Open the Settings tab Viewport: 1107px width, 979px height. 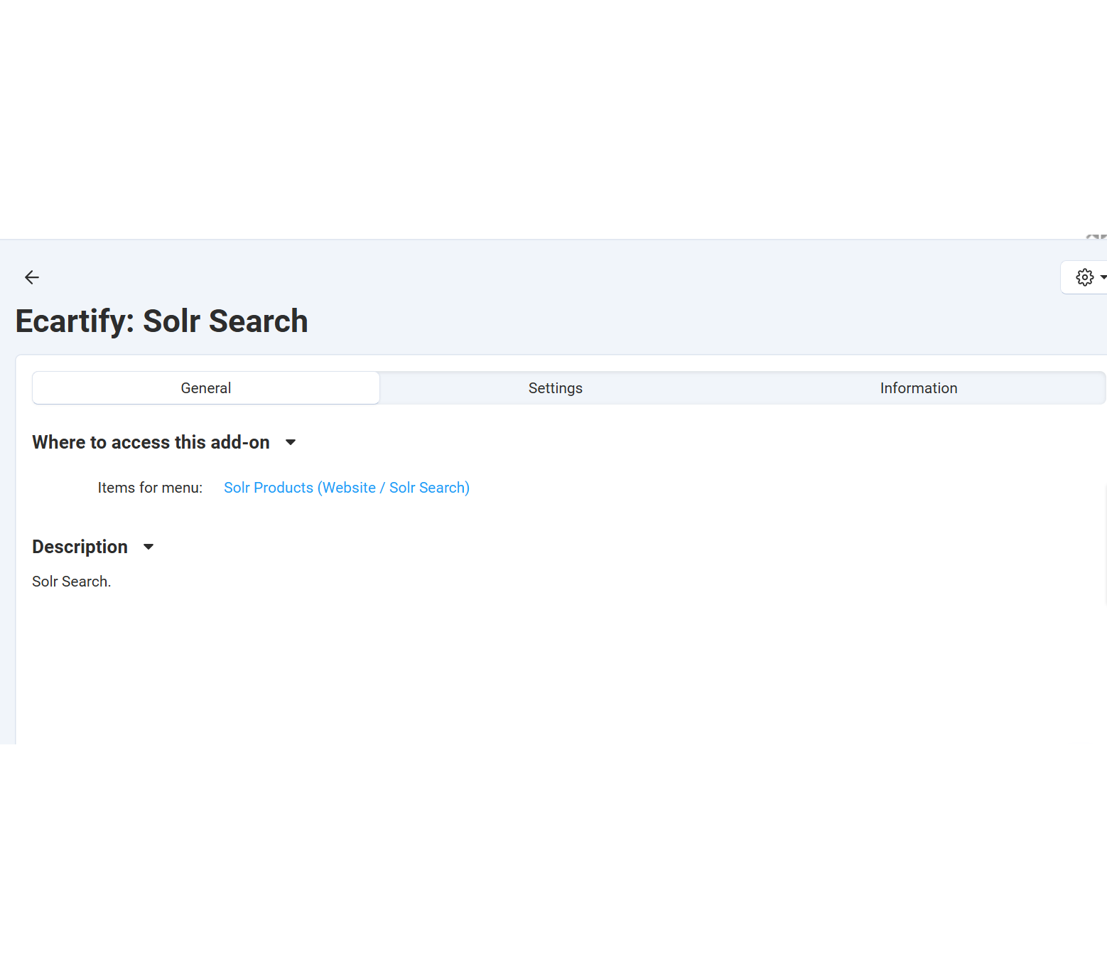click(555, 388)
